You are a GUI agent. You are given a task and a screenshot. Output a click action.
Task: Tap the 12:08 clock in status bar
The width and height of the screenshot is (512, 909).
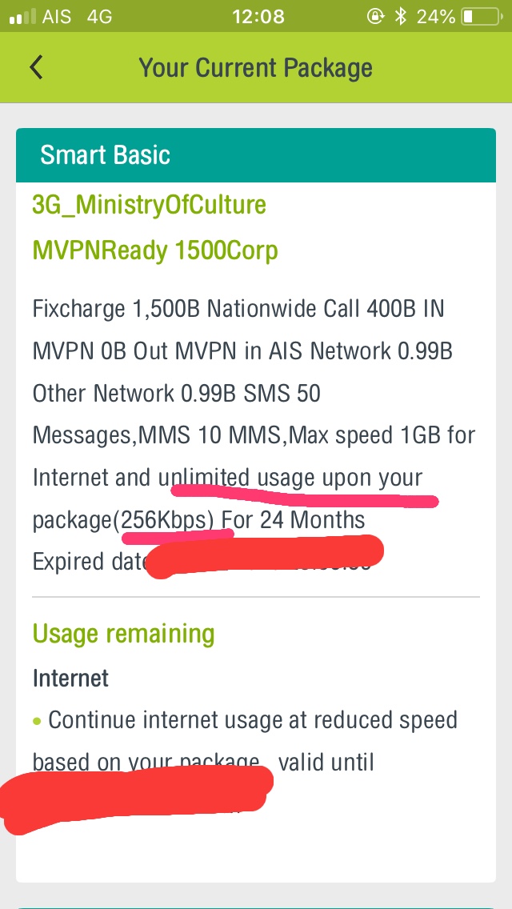click(x=257, y=16)
